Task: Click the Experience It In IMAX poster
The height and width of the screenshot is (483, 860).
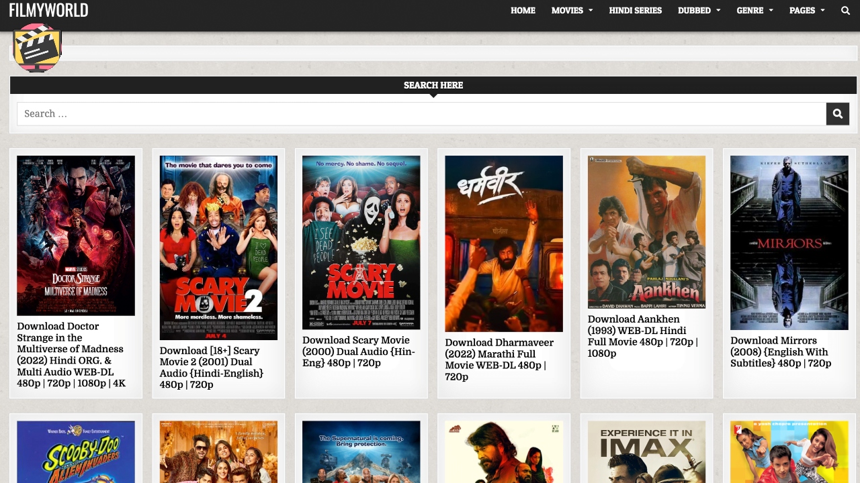Action: (x=646, y=451)
